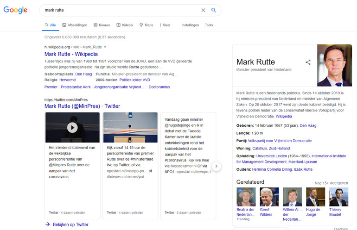Viewport: 357px width, 230px height.
Task: Click the Politiek leider VVD link
Action: click(x=135, y=80)
